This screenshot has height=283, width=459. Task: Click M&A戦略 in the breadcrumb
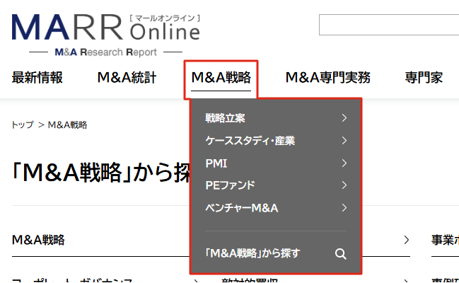[x=67, y=125]
